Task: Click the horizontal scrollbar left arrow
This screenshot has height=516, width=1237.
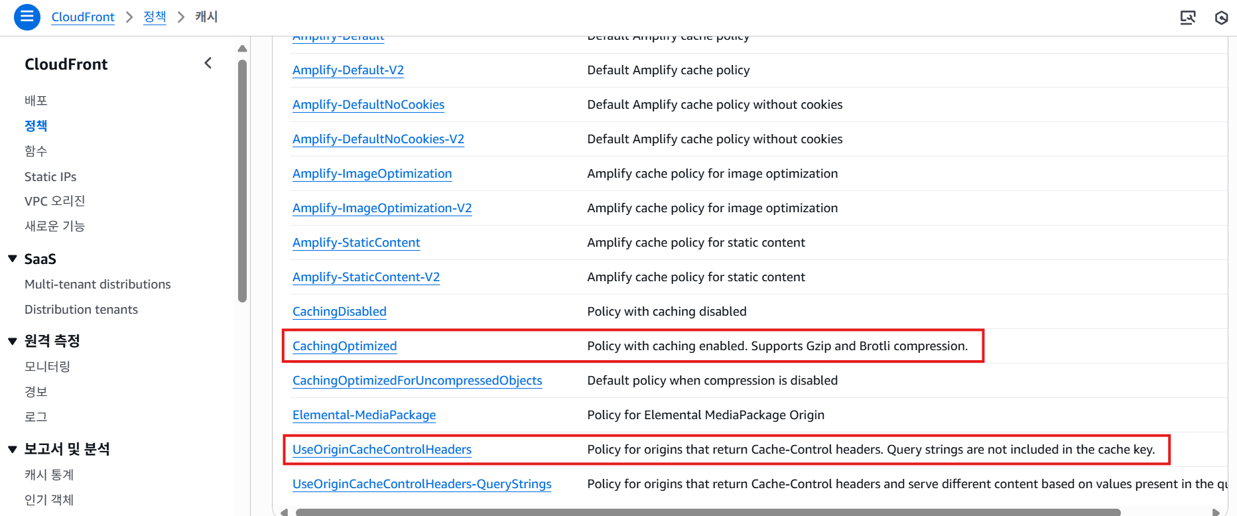Action: (284, 512)
